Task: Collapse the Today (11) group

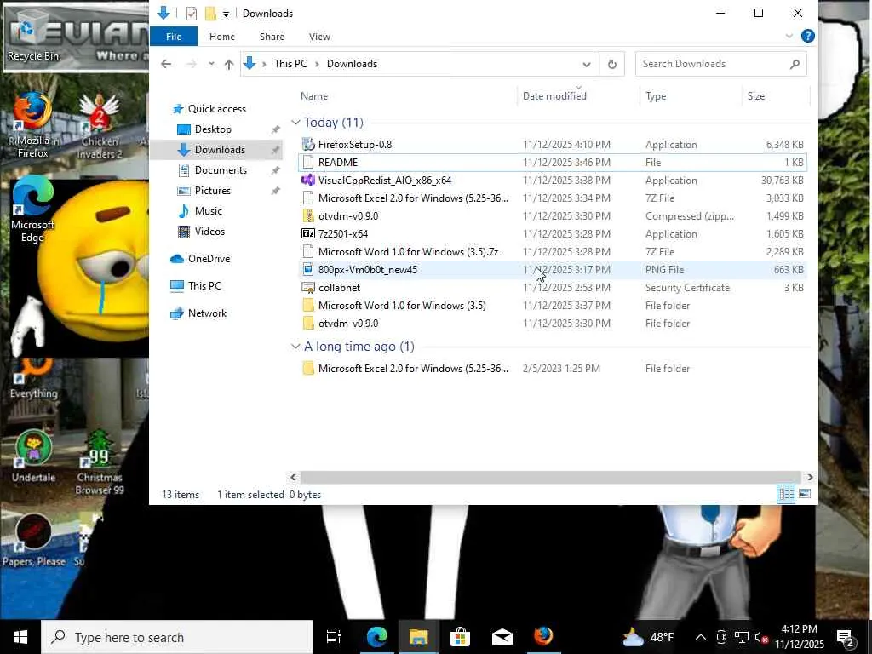Action: [295, 123]
